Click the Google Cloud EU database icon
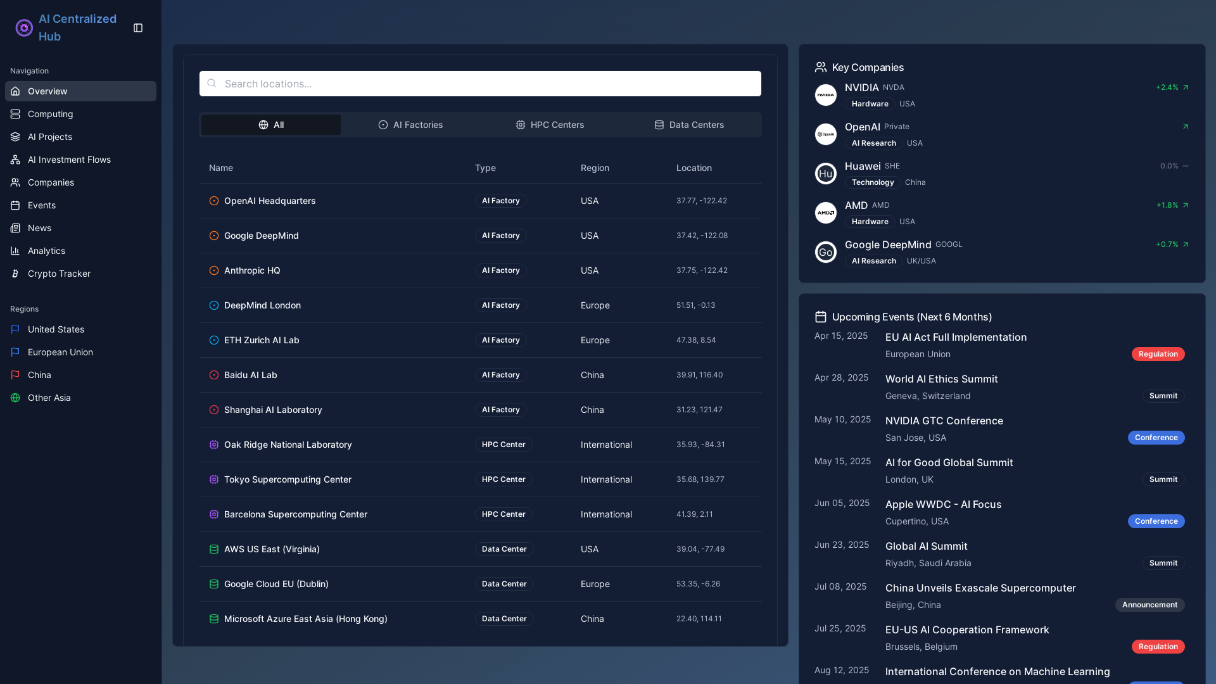Screen dimensions: 1216x684 (214, 584)
